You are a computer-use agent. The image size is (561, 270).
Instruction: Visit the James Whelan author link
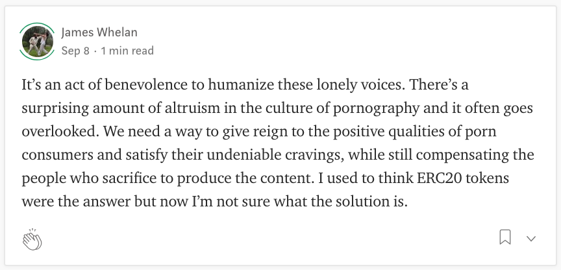(99, 32)
